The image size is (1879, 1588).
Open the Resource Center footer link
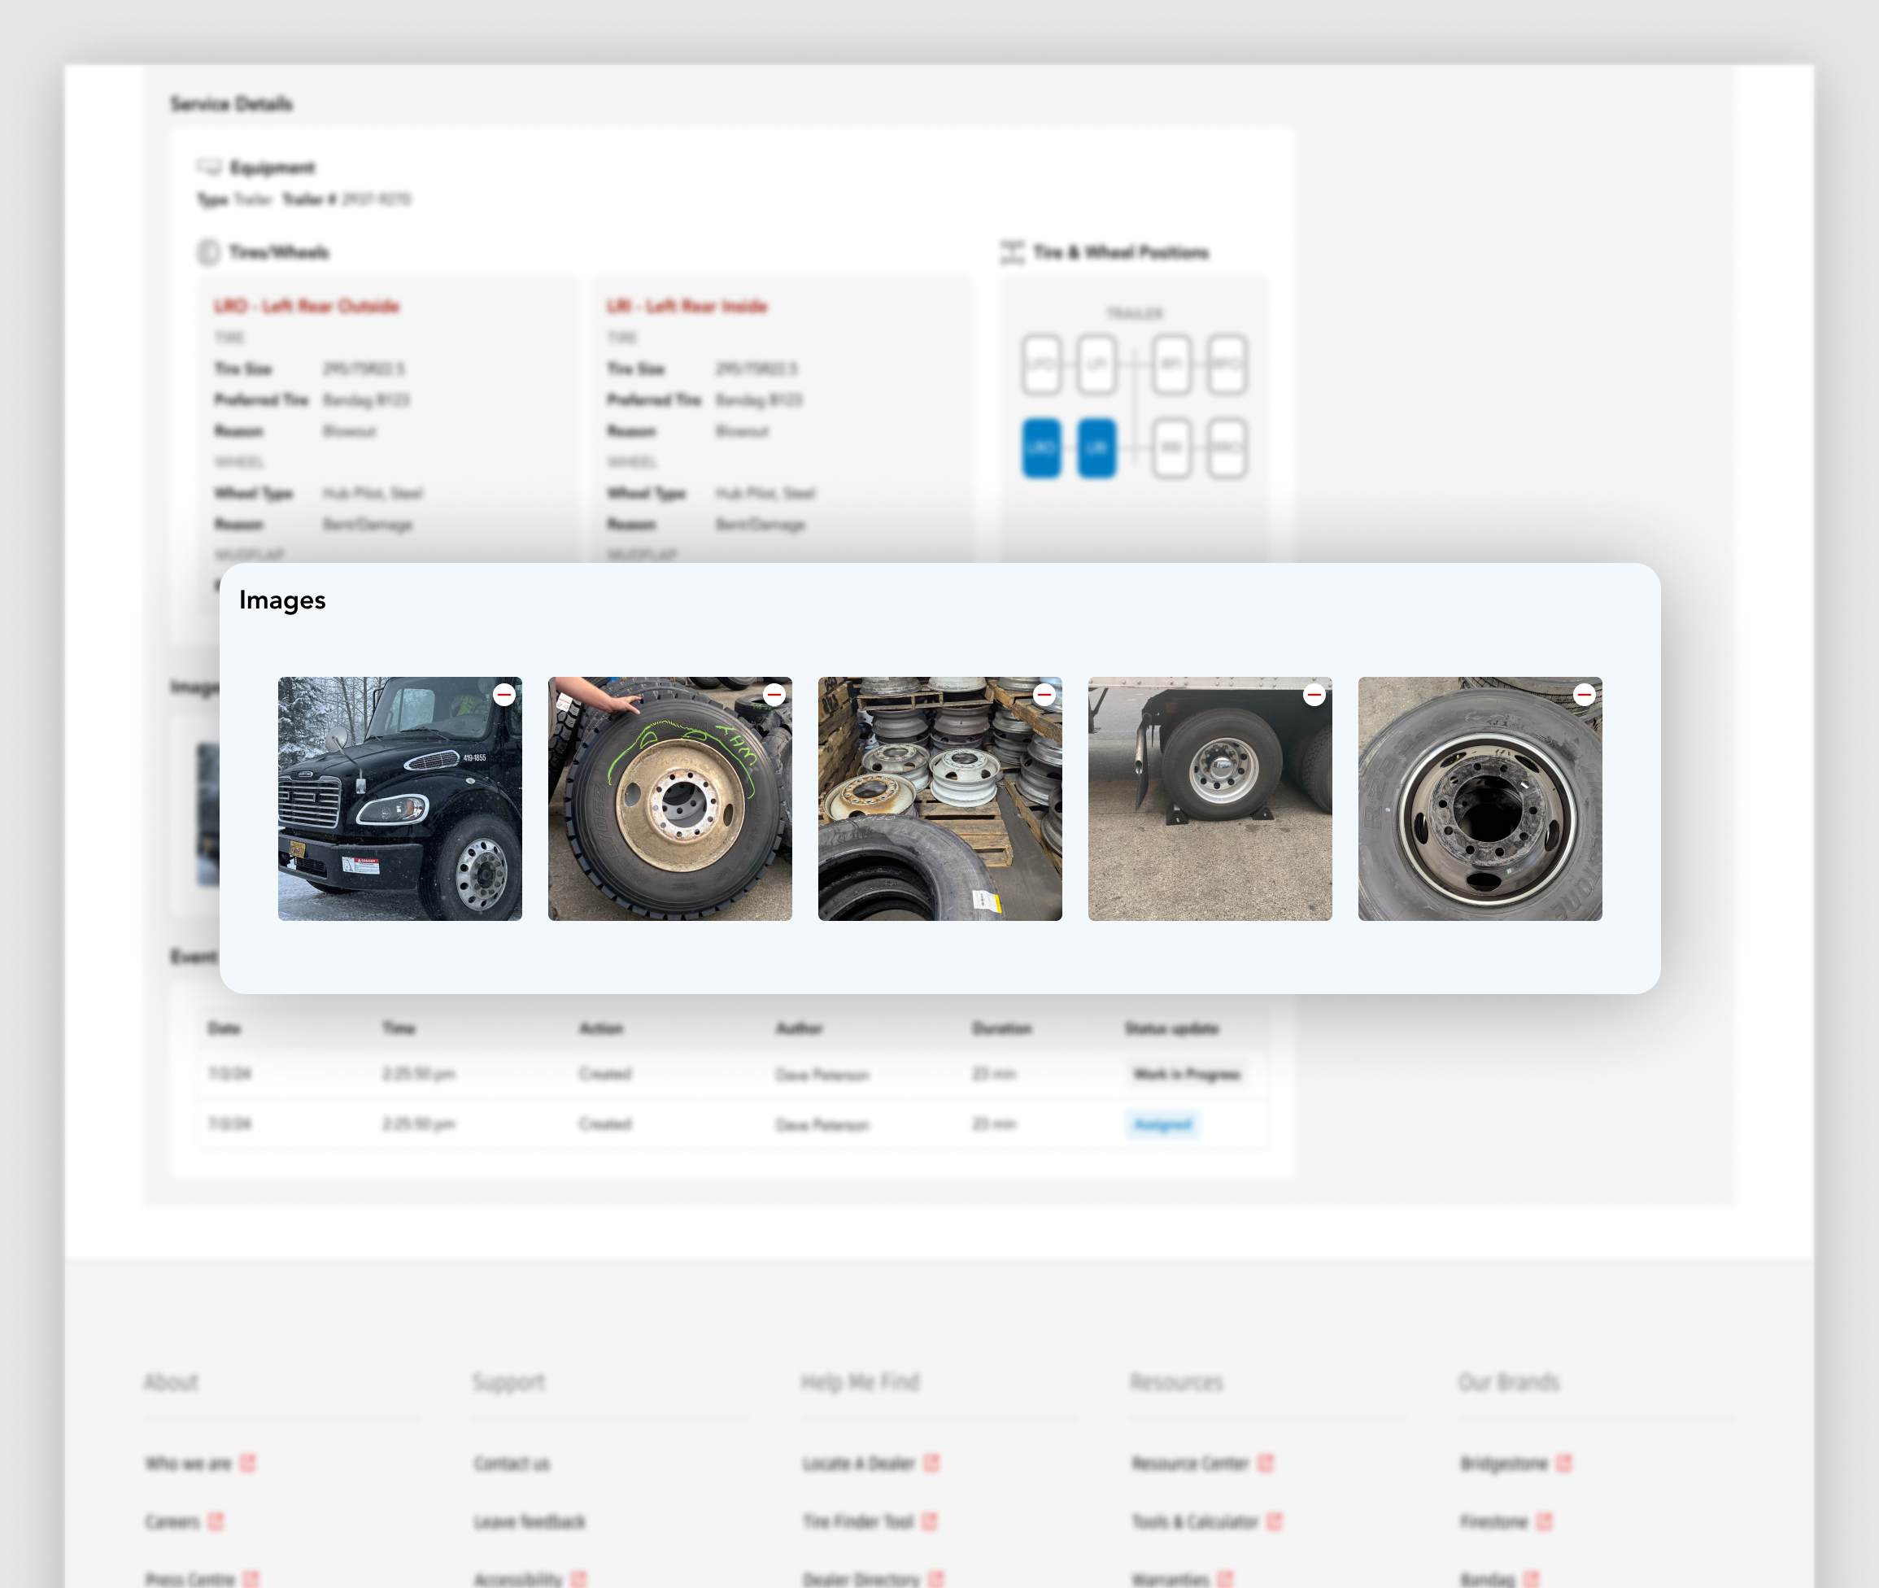[1190, 1464]
